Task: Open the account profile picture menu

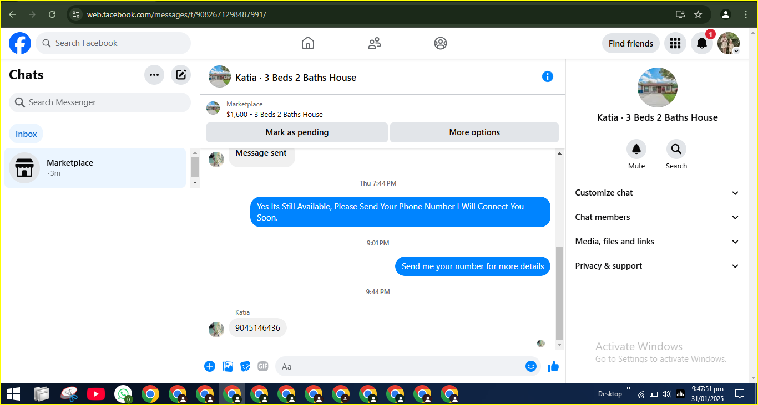Action: (x=729, y=43)
